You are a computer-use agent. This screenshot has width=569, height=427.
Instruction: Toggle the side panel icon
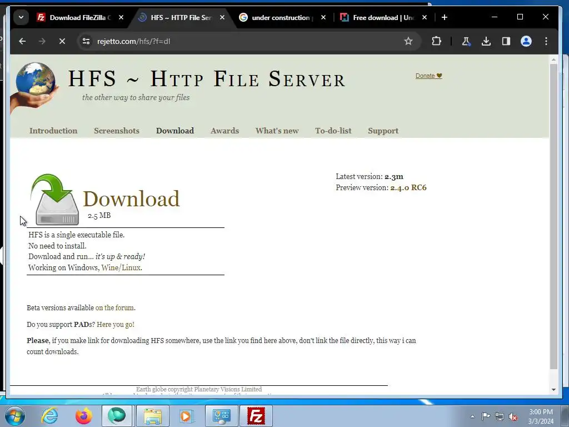506,41
